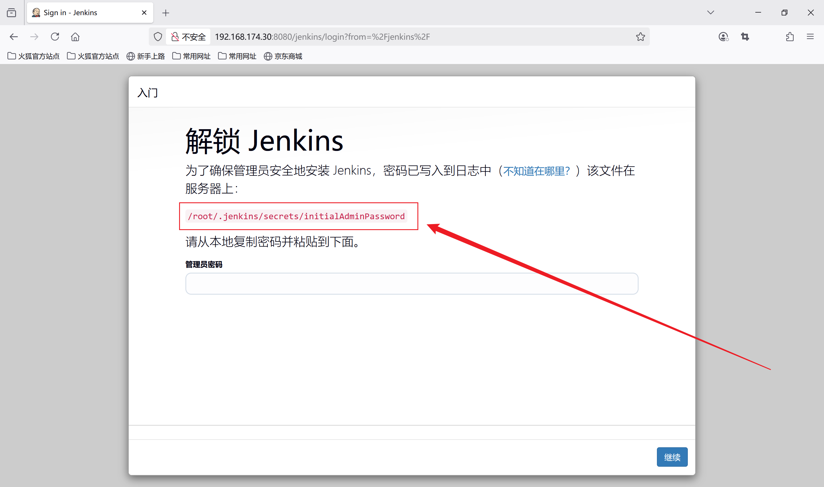Open the 京东商城 bookmark
Screen dimensions: 824x487
pos(283,56)
